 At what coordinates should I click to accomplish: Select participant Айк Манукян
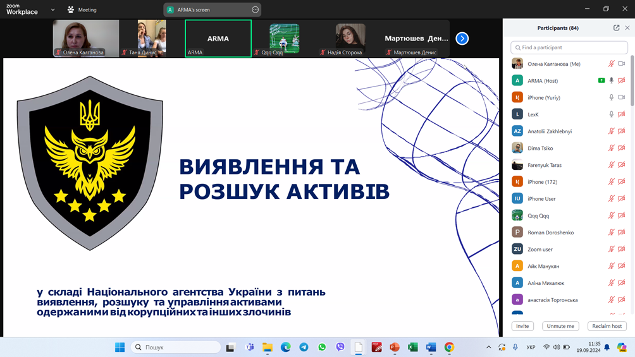(x=569, y=266)
